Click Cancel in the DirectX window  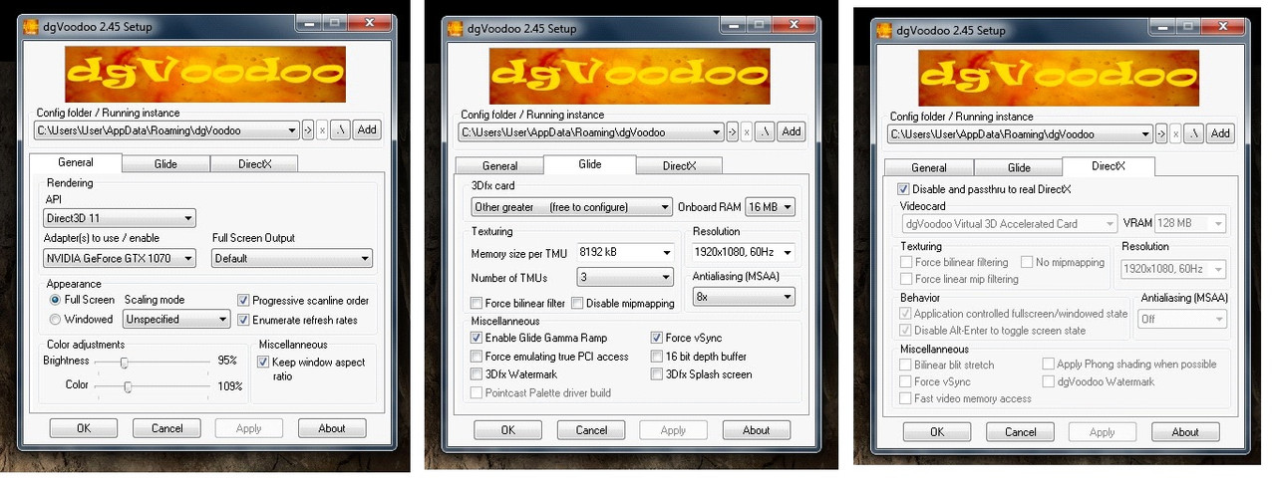[x=1020, y=432]
